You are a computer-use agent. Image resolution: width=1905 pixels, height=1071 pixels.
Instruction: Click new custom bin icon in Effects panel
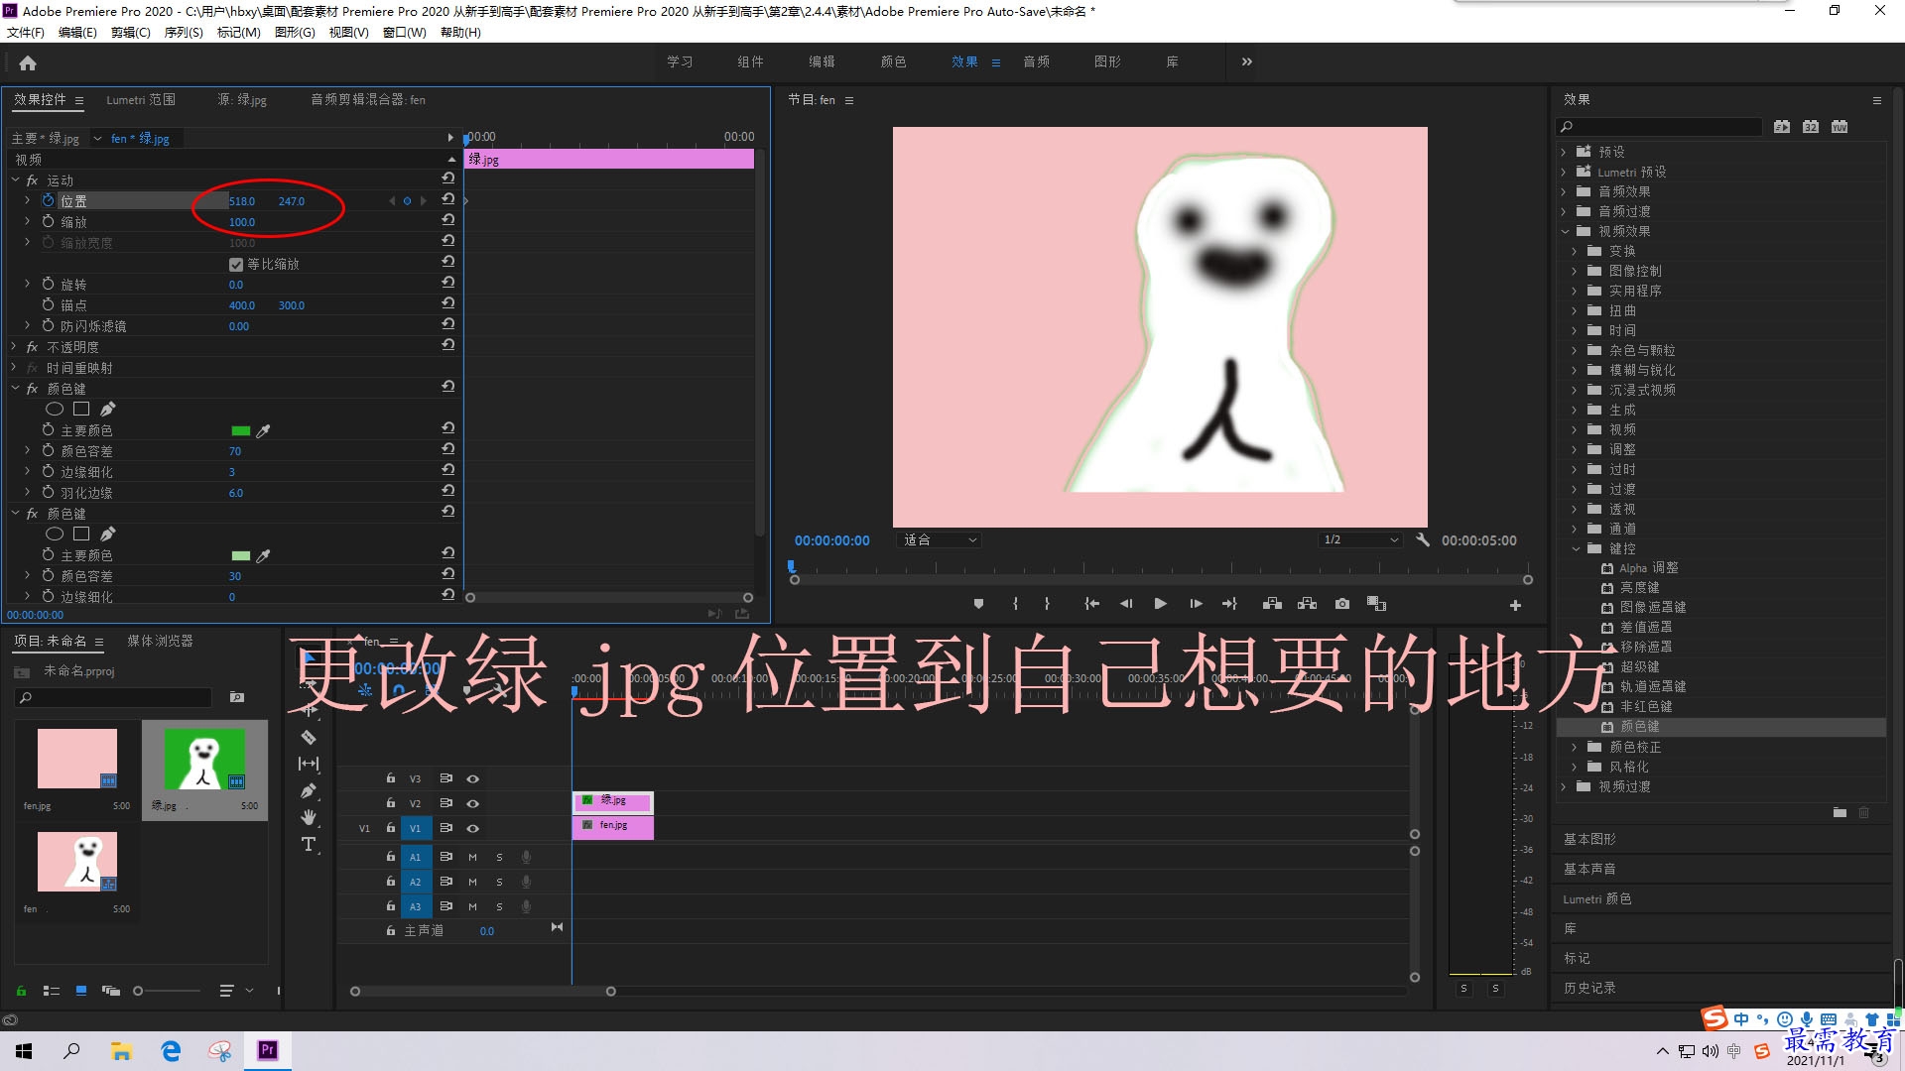(1840, 812)
